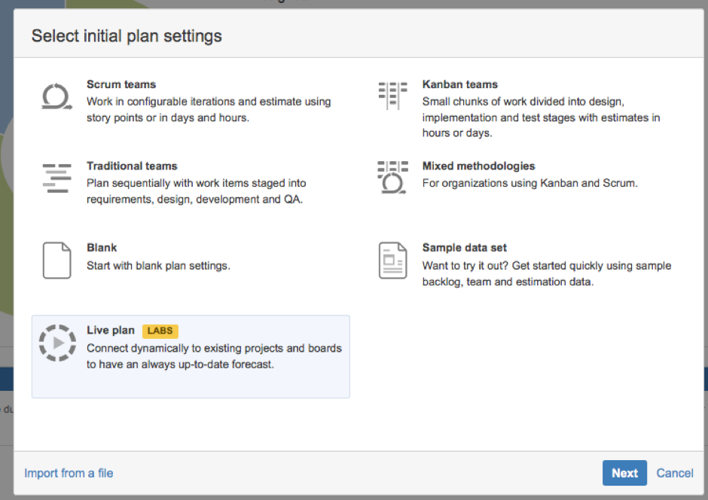This screenshot has width=708, height=500.
Task: Click the Live plan description text
Action: click(214, 356)
